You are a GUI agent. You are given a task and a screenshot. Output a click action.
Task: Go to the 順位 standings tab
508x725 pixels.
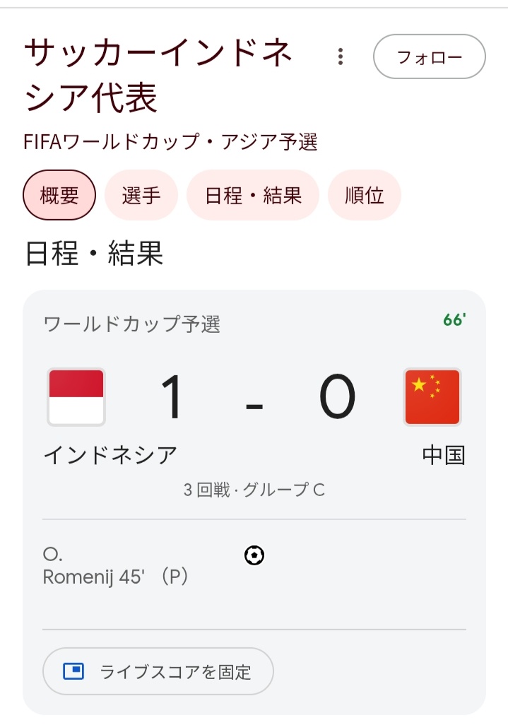365,195
